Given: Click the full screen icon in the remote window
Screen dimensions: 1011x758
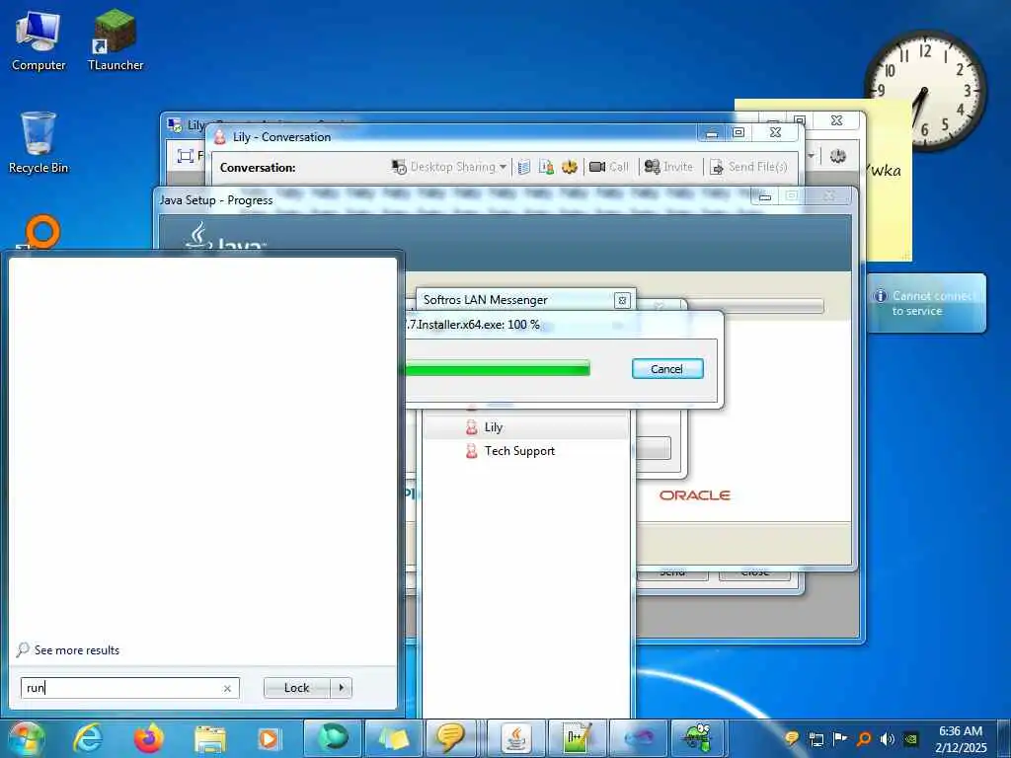Looking at the screenshot, I should (x=185, y=156).
